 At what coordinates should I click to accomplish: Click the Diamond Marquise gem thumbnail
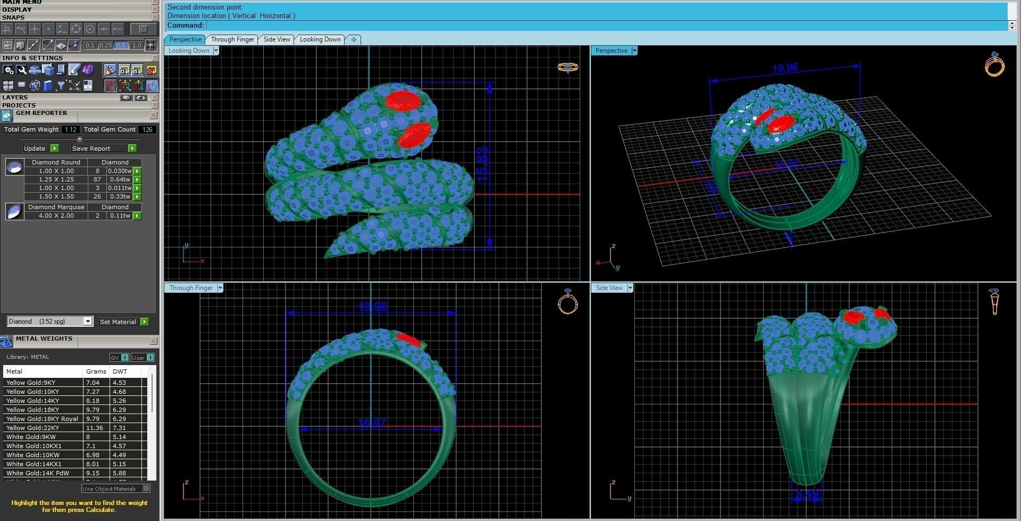[14, 212]
